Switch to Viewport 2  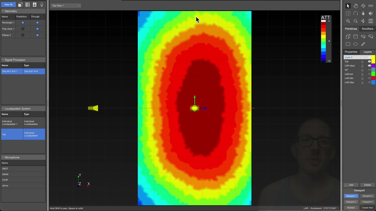point(367,196)
